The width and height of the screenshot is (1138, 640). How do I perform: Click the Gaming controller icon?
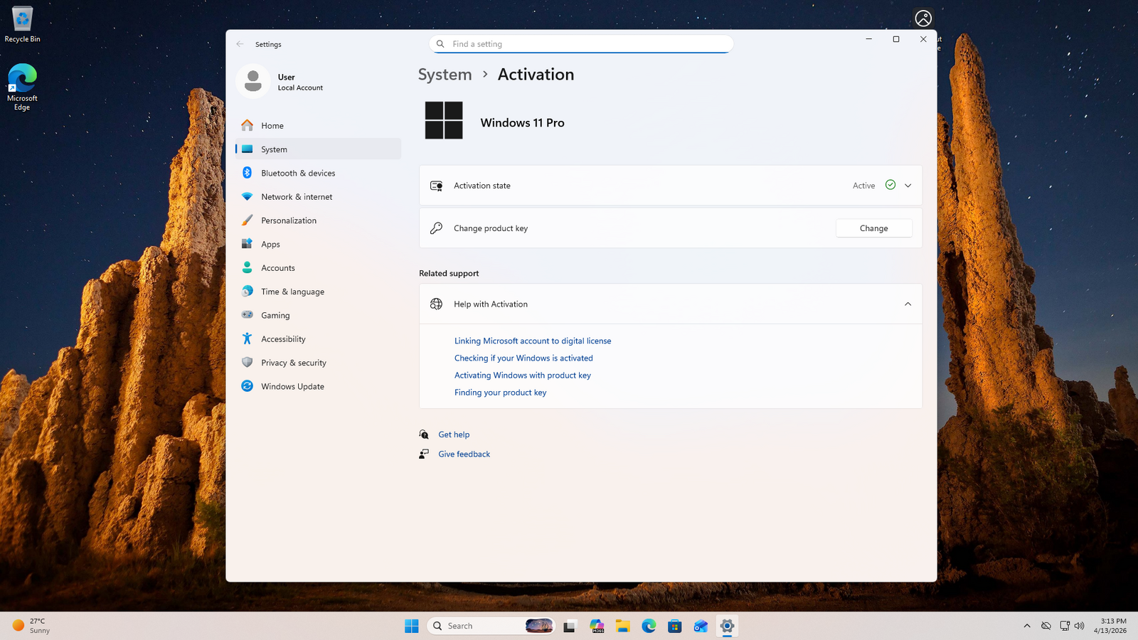click(x=247, y=315)
